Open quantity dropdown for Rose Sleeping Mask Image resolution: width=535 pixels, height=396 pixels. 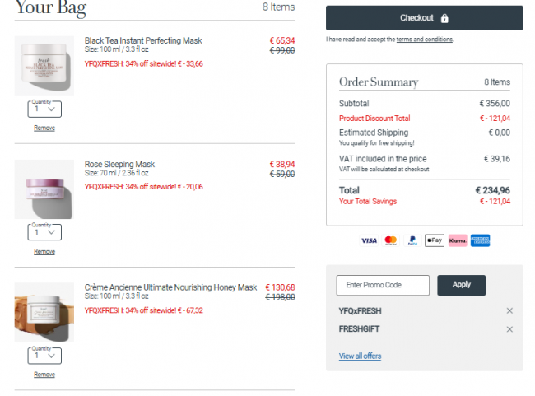pyautogui.click(x=44, y=232)
